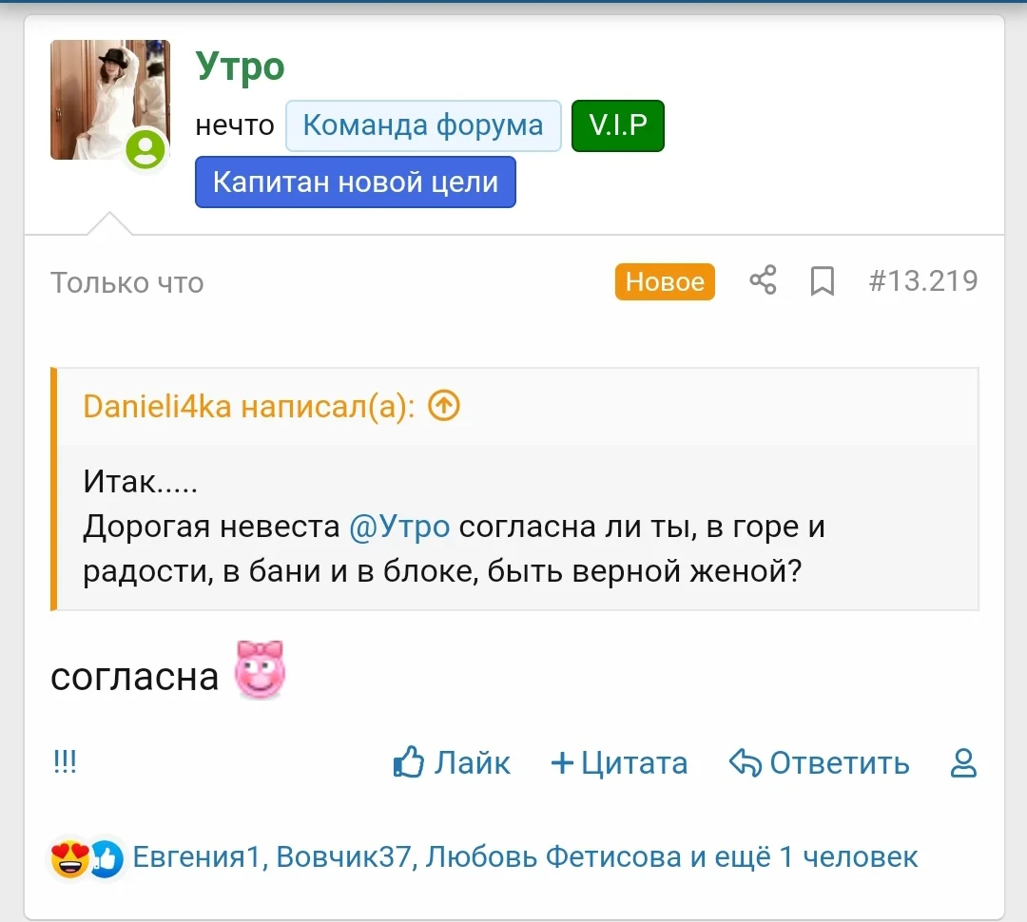1027x922 pixels.
Task: Jump to the quoted post via arrow icon
Action: 444,407
